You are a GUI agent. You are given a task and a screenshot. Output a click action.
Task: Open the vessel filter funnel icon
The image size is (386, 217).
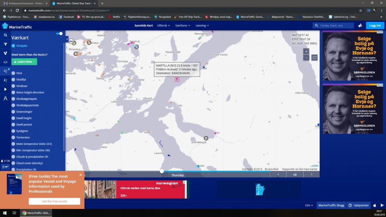point(5,44)
